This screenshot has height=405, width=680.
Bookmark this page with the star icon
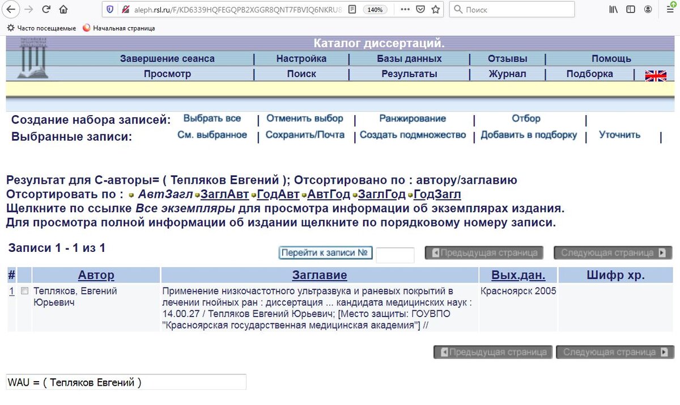tap(435, 10)
